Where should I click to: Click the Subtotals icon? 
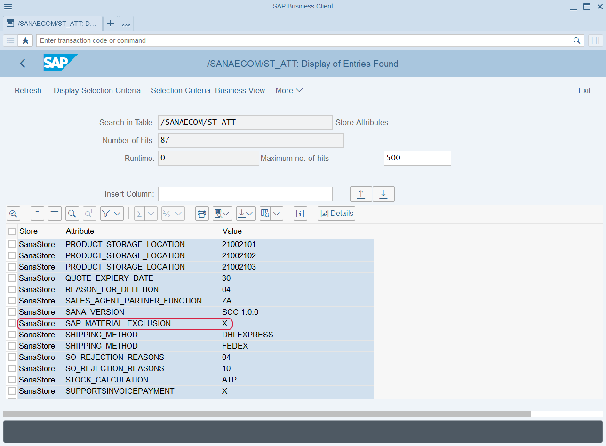[x=167, y=214]
